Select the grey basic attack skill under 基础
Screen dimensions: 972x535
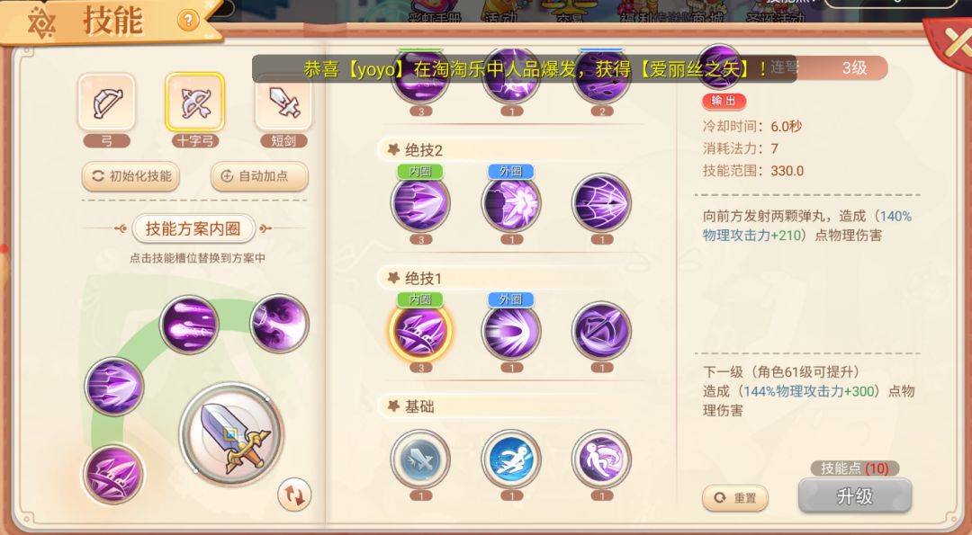coord(421,459)
